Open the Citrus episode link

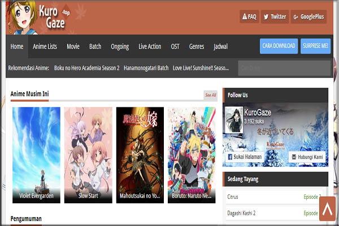(x=312, y=197)
